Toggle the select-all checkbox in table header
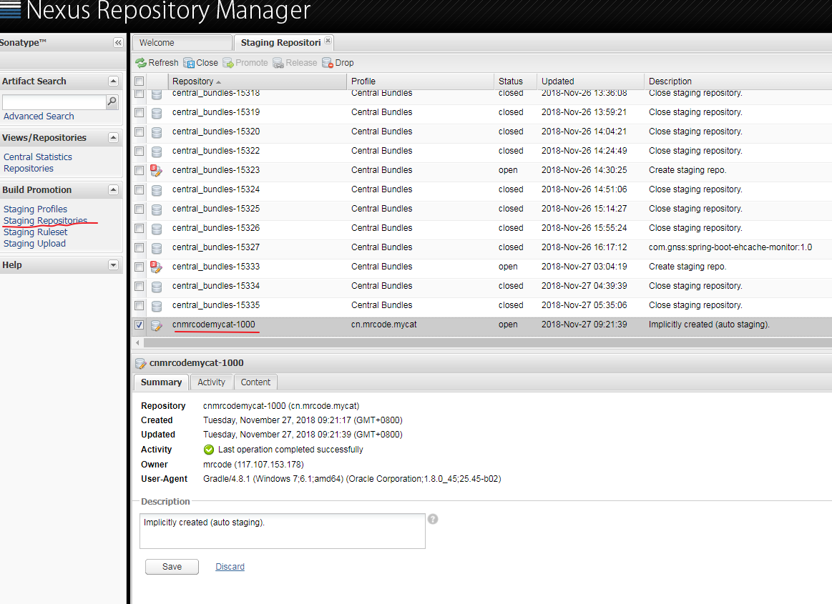This screenshot has height=604, width=832. click(x=140, y=81)
